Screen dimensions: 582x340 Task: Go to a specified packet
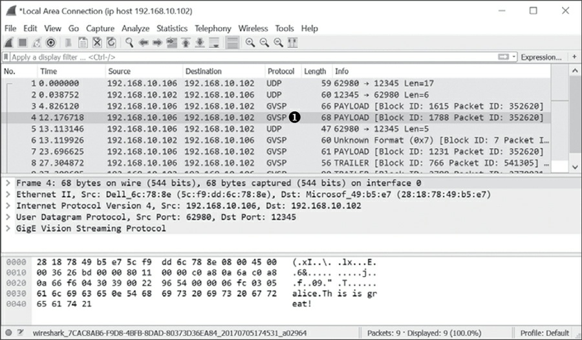pyautogui.click(x=171, y=43)
